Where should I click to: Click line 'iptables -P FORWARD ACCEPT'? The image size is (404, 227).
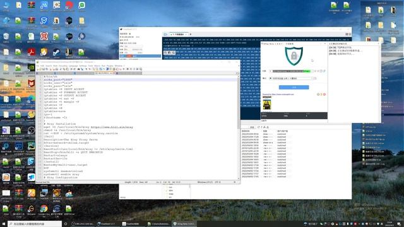click(66, 92)
